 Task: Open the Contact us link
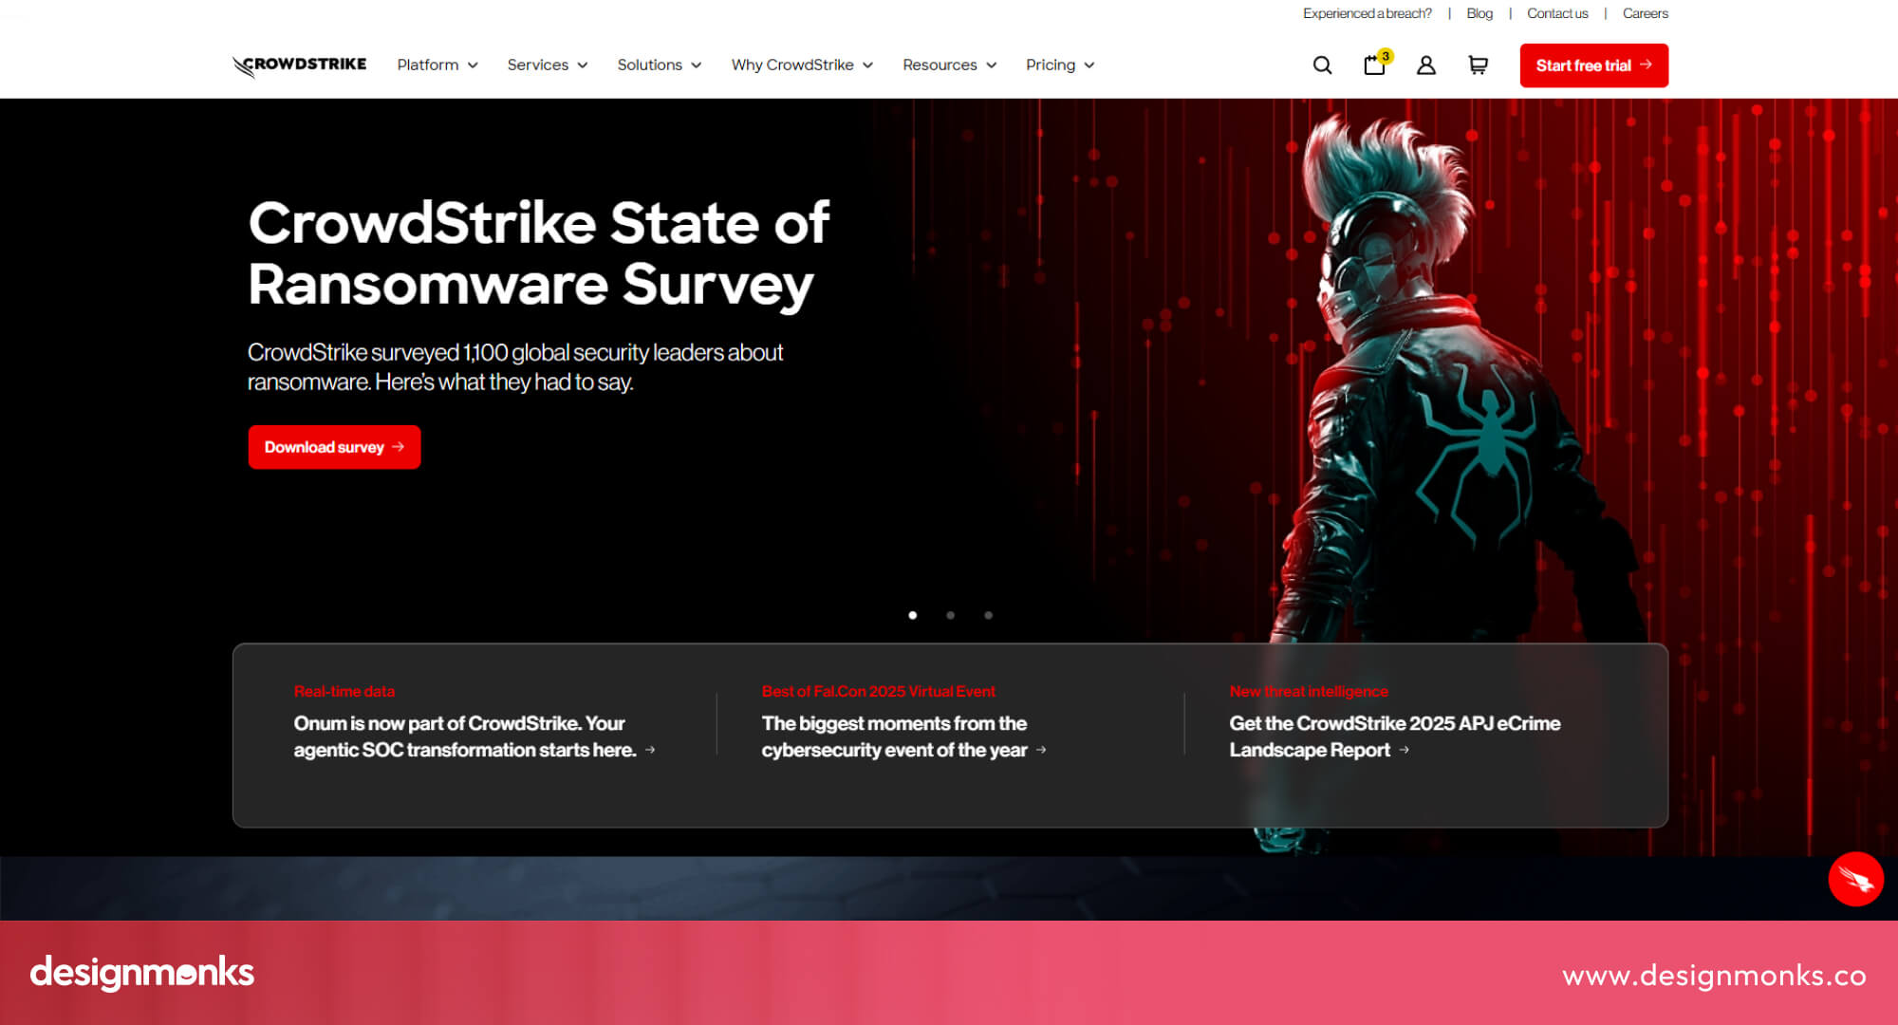click(x=1557, y=13)
